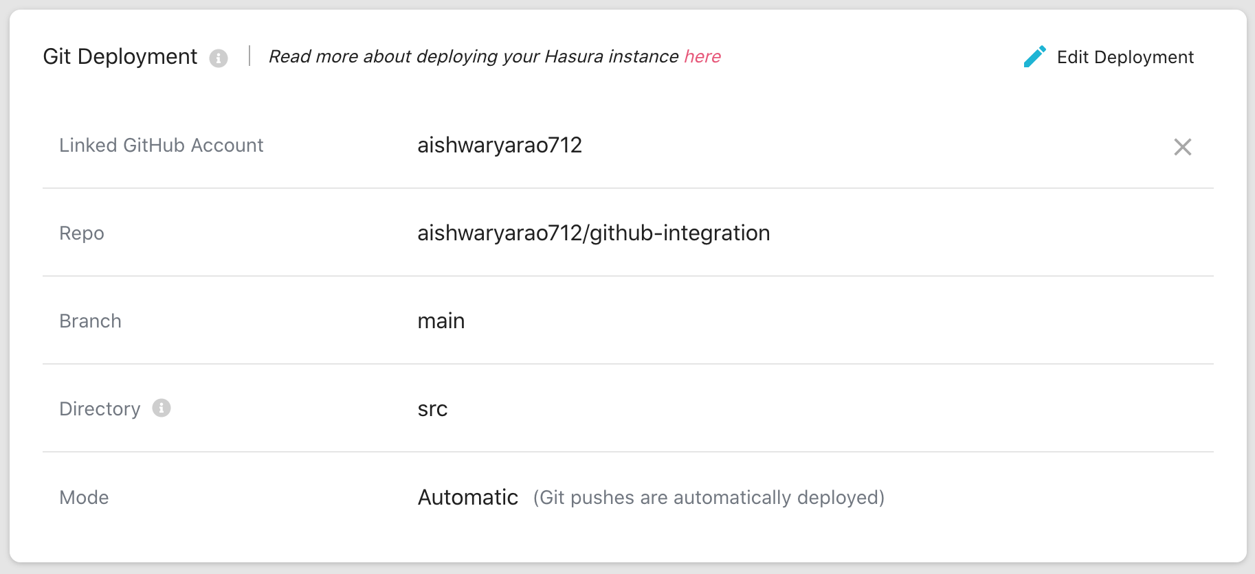Click the info icon beside Git Deployment

click(x=219, y=58)
